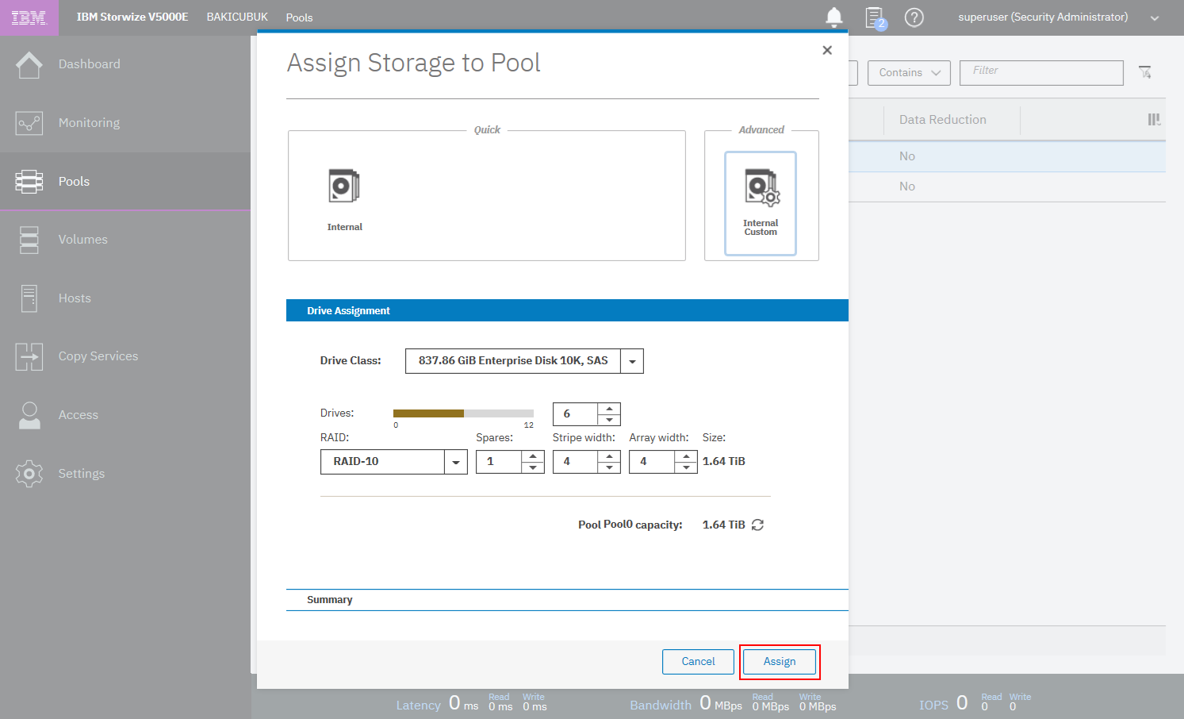Open the column selector icon in table header
The height and width of the screenshot is (719, 1184).
1154,120
